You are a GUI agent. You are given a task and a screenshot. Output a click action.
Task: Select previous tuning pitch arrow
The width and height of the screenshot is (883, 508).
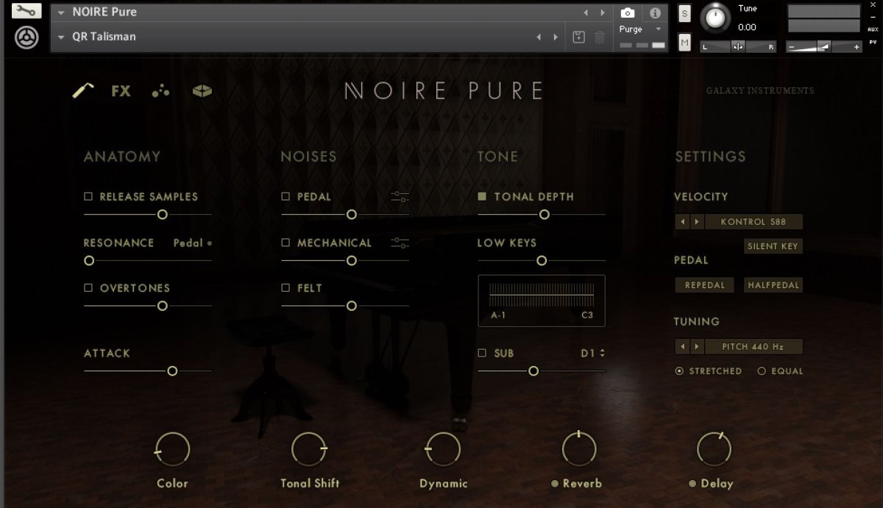click(x=682, y=346)
